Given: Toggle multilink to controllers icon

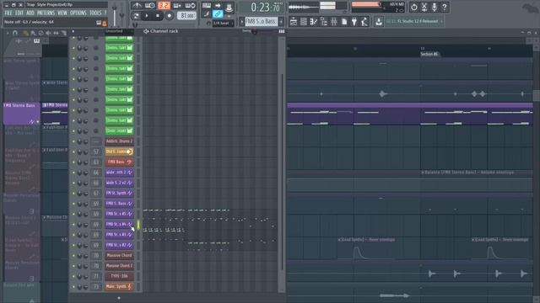Looking at the screenshot, I should click(x=207, y=14).
